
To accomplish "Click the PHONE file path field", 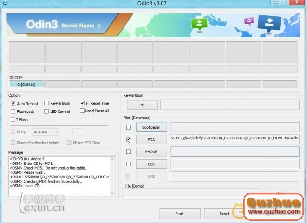I will pos(235,152).
